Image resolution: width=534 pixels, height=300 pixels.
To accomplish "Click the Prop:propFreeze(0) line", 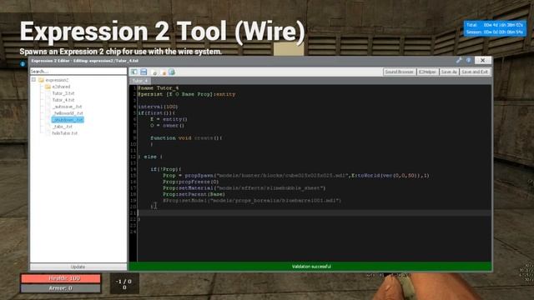I will click(191, 182).
